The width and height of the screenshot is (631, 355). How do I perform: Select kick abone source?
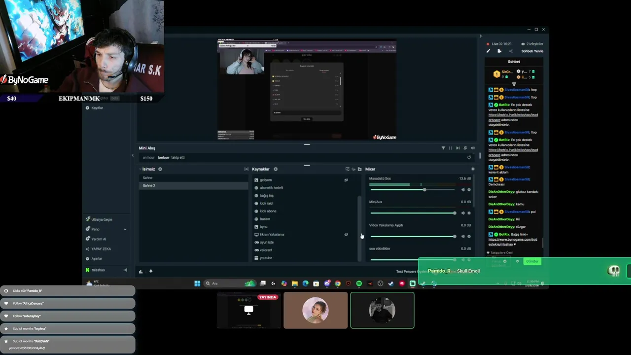(268, 211)
